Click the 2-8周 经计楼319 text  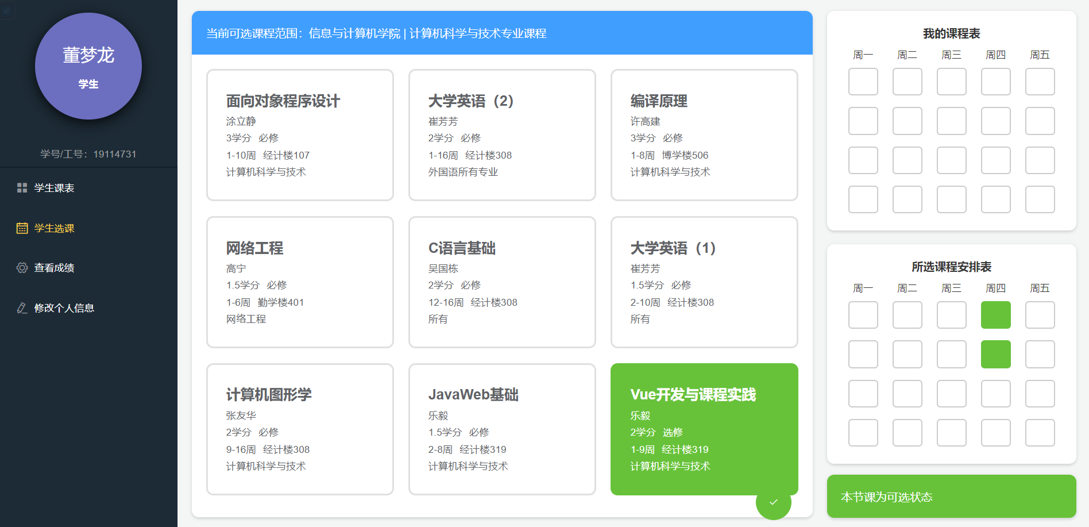[x=468, y=449]
